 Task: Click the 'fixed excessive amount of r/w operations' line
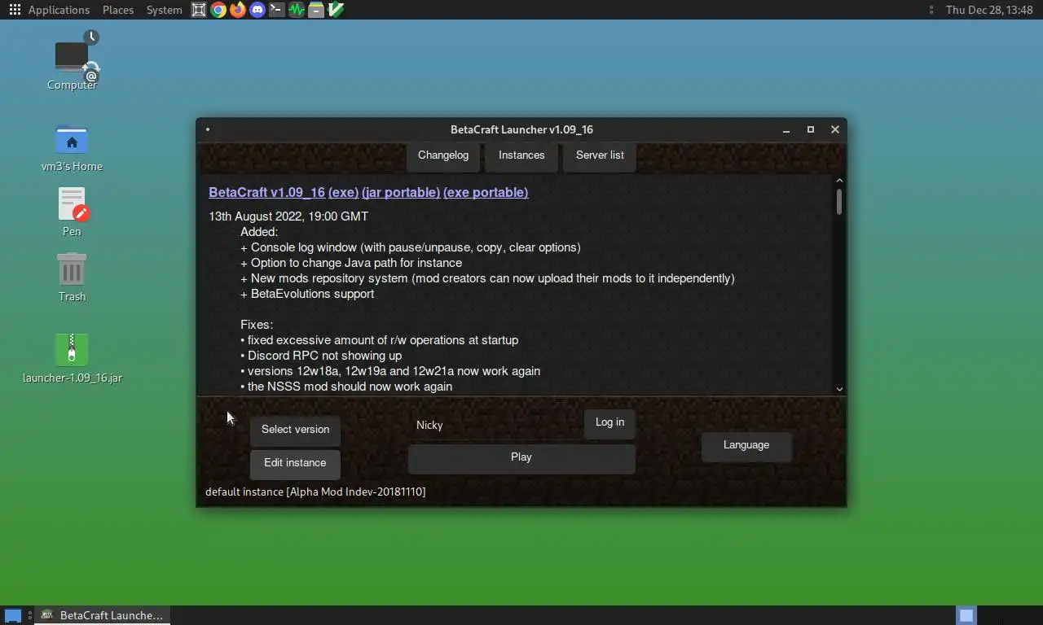(380, 340)
